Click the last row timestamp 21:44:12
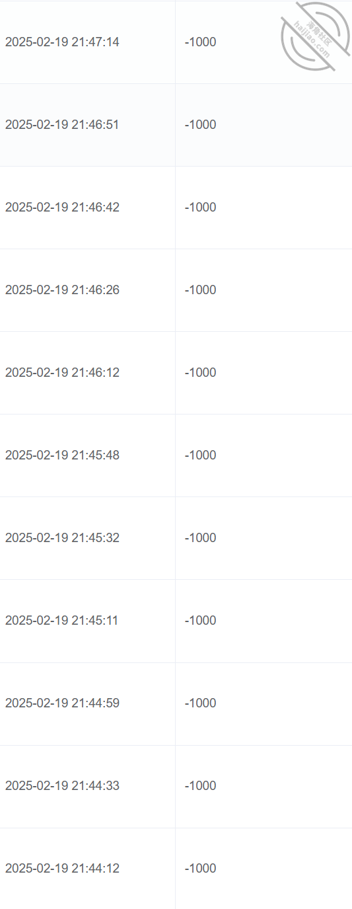 (62, 869)
